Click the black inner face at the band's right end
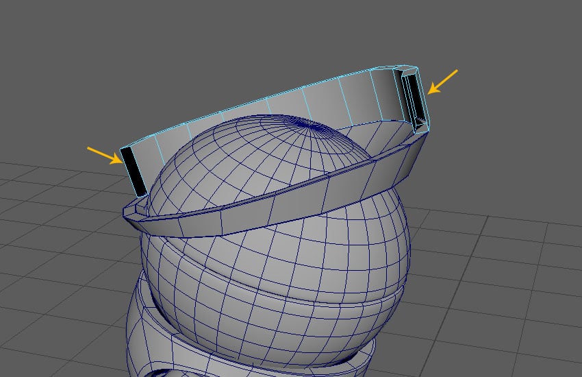Image resolution: width=582 pixels, height=377 pixels. click(415, 97)
